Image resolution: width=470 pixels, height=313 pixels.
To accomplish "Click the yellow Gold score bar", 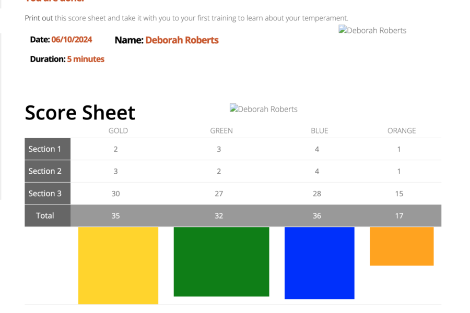I will coord(118,266).
